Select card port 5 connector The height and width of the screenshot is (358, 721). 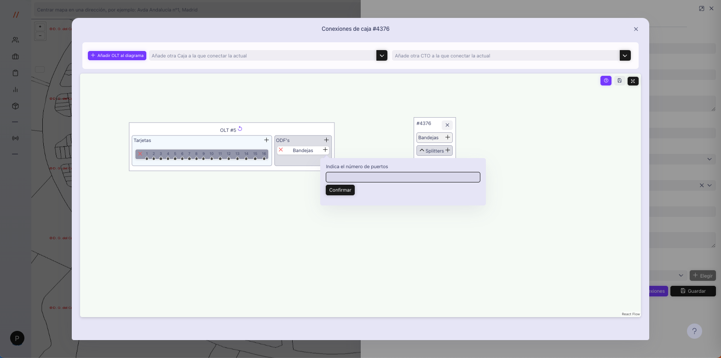[x=175, y=159]
